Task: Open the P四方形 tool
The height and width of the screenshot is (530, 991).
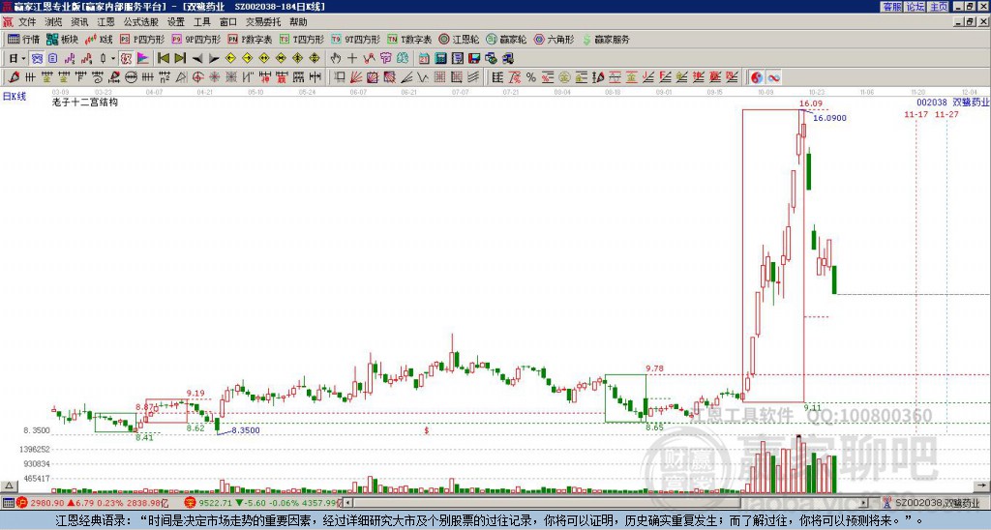Action: point(142,39)
